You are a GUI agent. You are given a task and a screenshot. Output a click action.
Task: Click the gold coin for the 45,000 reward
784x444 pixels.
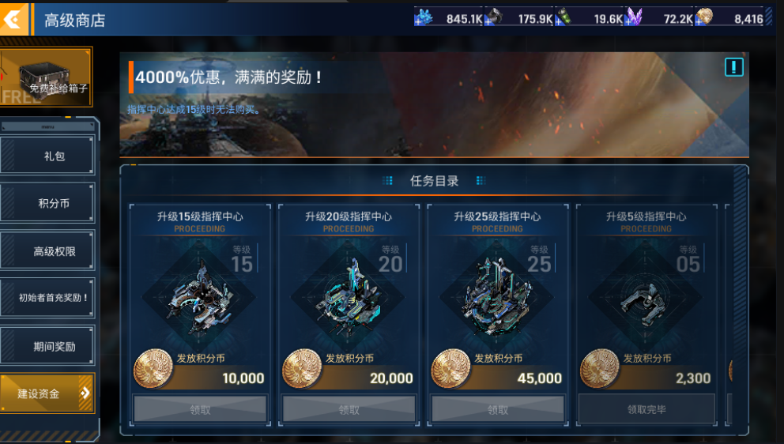[450, 369]
